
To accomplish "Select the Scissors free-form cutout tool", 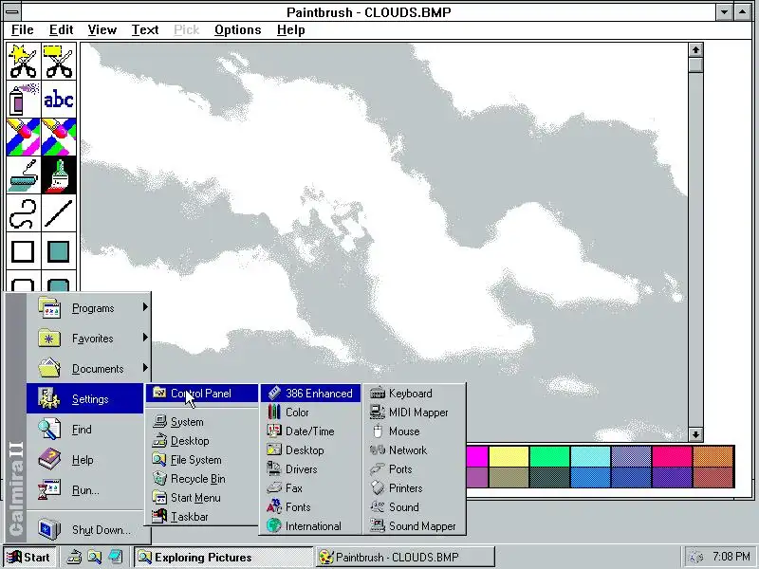I will point(23,62).
